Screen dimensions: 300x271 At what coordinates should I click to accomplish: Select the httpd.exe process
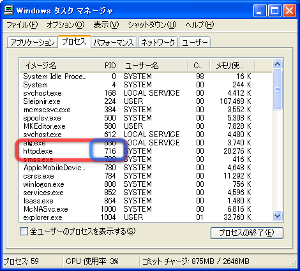(x=146, y=151)
